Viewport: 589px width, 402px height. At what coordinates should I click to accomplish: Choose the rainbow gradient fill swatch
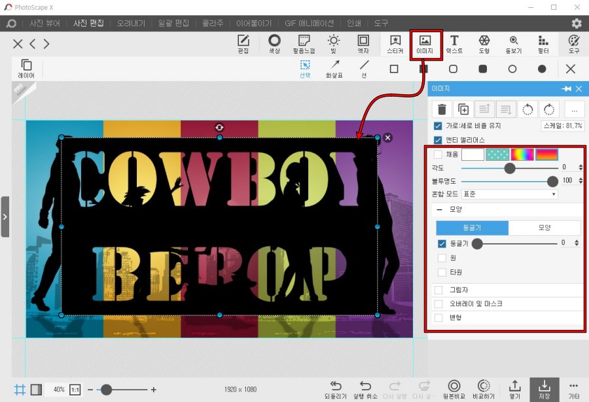[x=522, y=154]
